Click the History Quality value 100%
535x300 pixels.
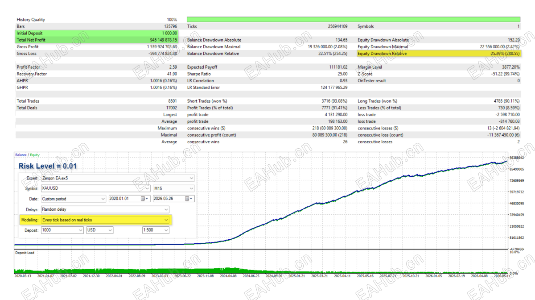(172, 20)
